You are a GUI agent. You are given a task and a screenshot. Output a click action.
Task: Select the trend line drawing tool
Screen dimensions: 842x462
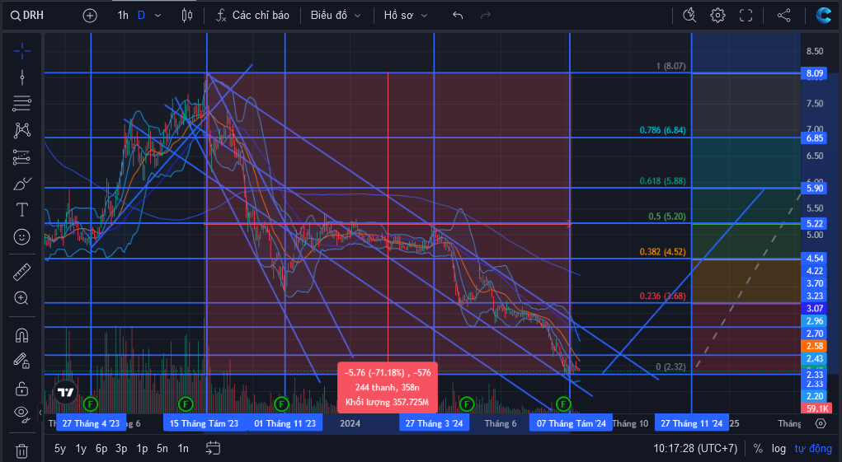click(22, 77)
